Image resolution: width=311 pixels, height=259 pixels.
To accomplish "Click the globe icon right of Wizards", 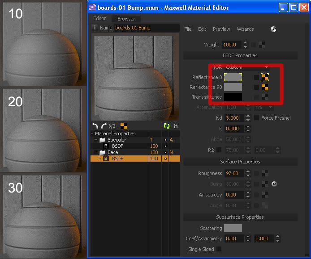I will click(273, 29).
